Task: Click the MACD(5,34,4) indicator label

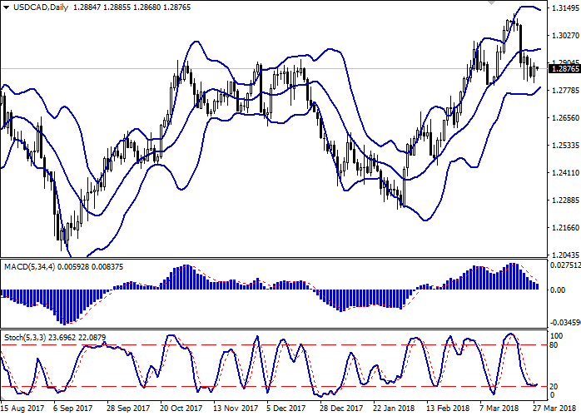Action: click(30, 267)
